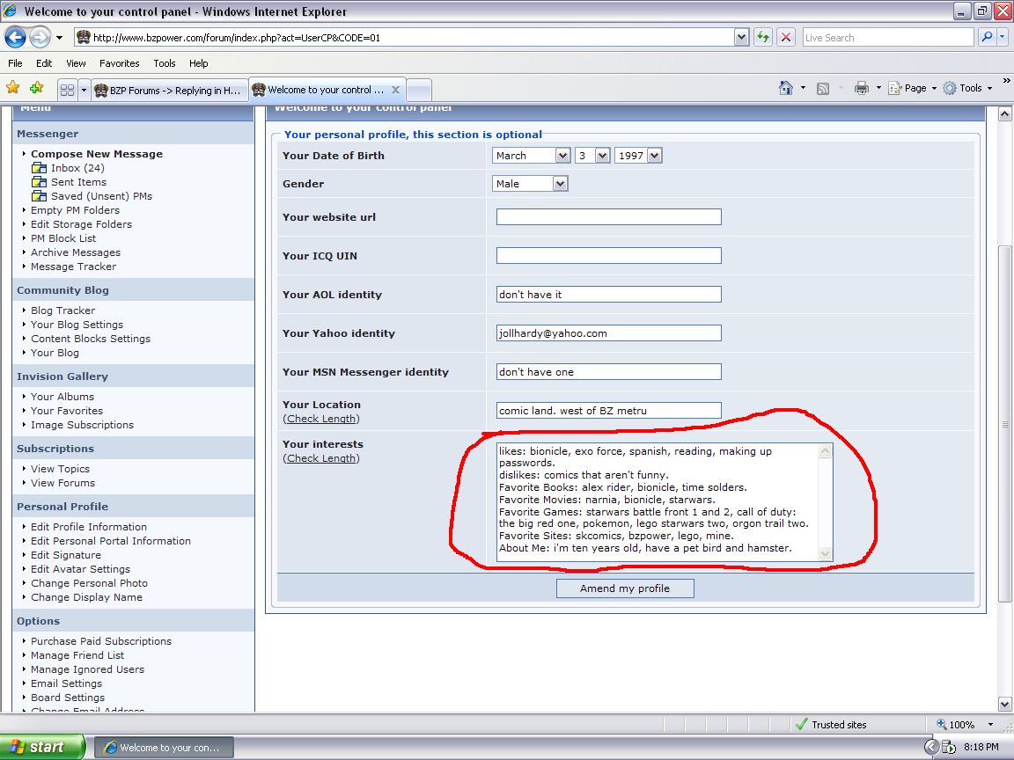Open Saved (Unsent) PMs folder
1014x760 pixels.
(101, 196)
